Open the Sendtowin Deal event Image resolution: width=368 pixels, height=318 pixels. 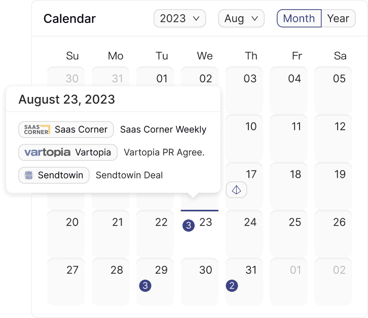click(129, 175)
